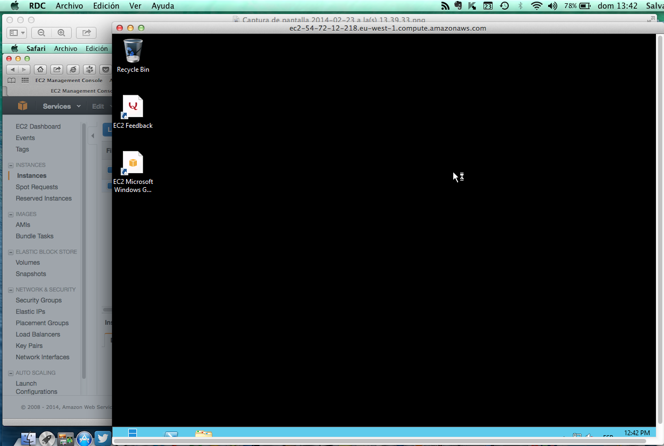Collapse the NETWORK & SECURITY section

coord(11,290)
